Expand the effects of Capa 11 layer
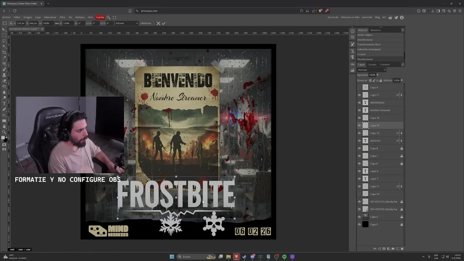This screenshot has height=261, width=464. (401, 186)
